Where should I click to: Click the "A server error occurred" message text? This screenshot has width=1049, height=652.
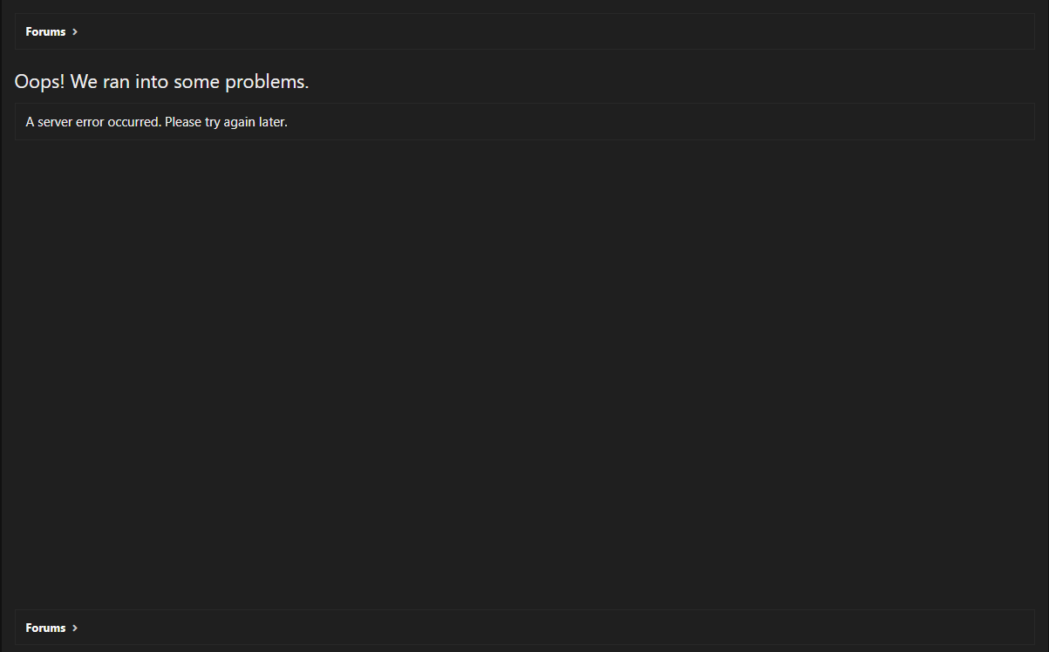[x=93, y=122]
